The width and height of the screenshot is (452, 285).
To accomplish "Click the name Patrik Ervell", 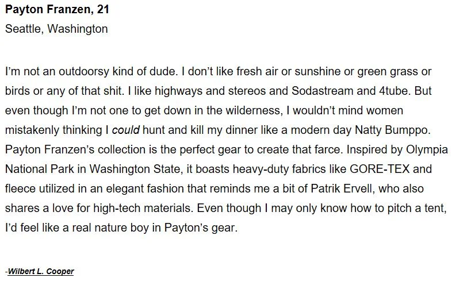I will [x=342, y=188].
